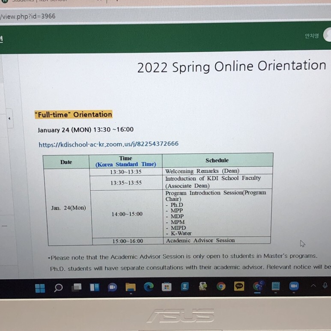Viewport: 331px width, 331px height.
Task: Open Task View on the taskbar
Action: click(76, 287)
